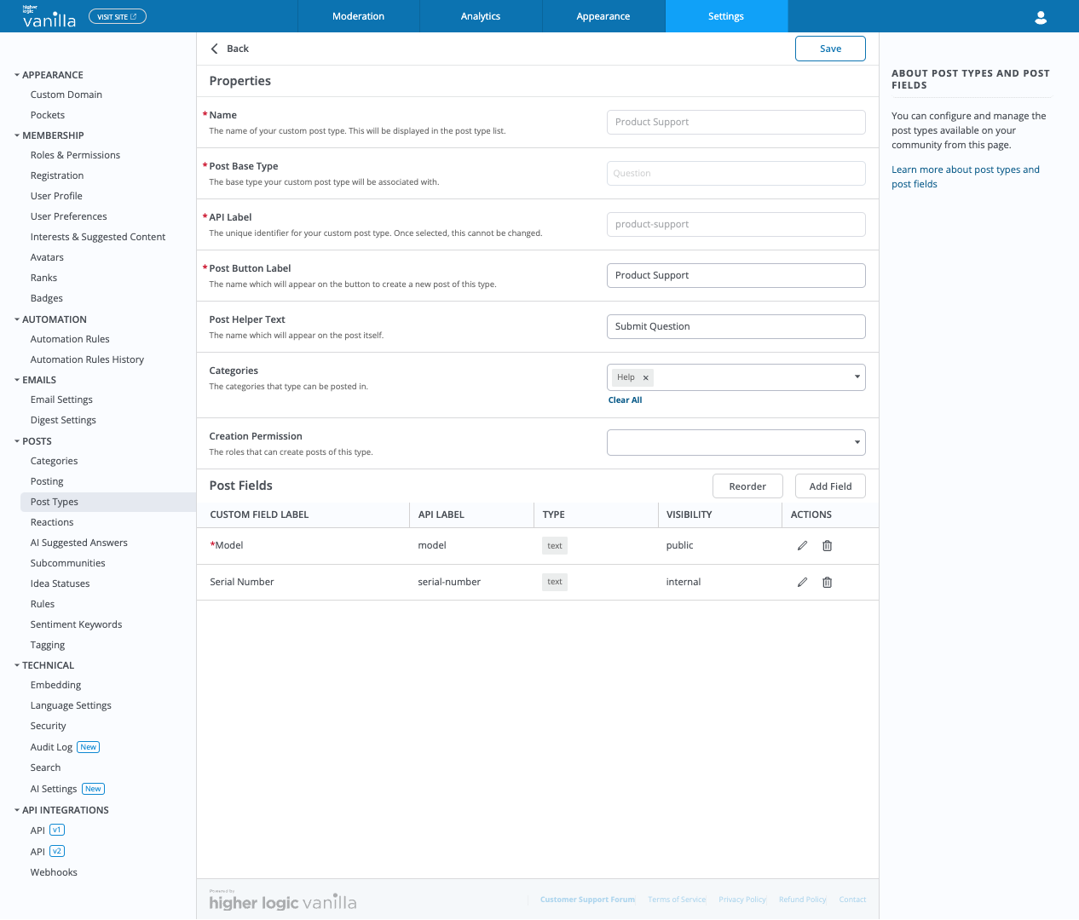Open Customer Support Forum footer link
Screen dimensions: 1079x920
click(587, 900)
